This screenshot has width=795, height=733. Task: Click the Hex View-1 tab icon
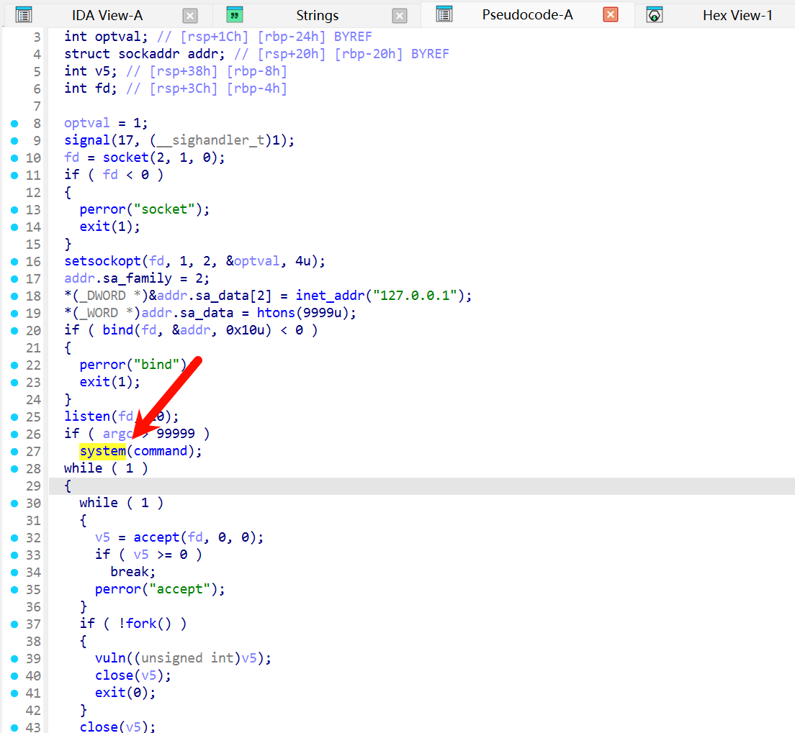[655, 15]
